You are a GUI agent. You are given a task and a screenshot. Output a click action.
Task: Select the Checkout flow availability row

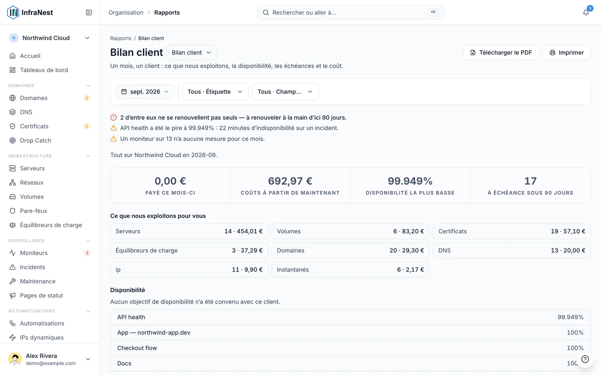point(350,348)
